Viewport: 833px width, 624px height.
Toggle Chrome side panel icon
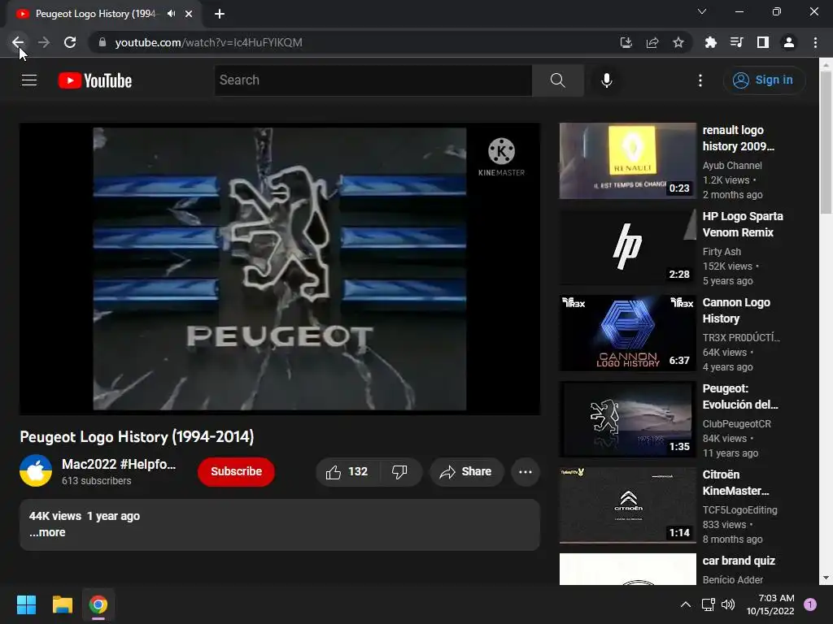pyautogui.click(x=763, y=42)
